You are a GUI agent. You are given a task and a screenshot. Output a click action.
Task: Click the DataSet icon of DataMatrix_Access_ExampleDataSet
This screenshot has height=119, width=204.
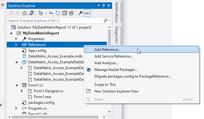tap(24, 62)
